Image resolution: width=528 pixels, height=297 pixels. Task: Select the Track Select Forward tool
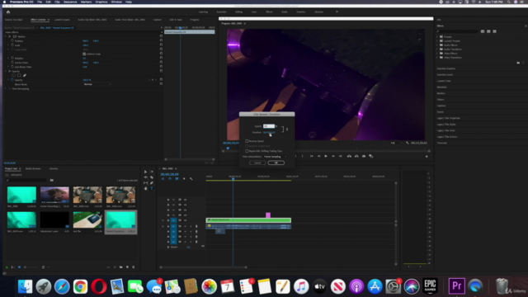(x=152, y=172)
